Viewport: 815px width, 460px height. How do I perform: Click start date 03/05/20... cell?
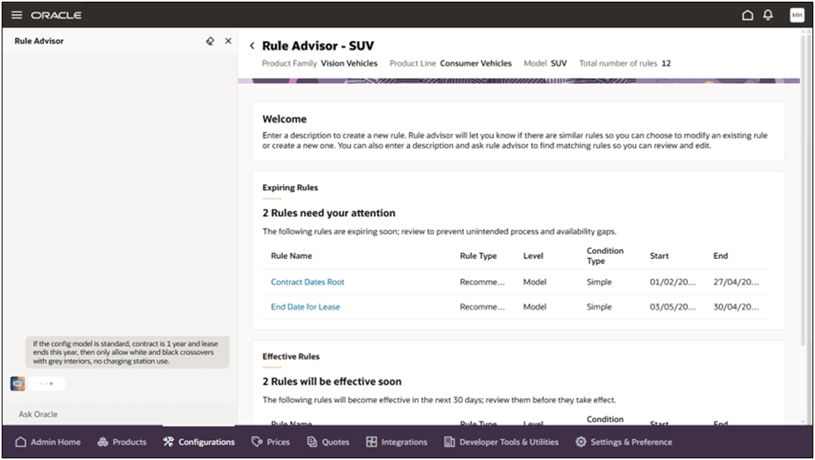672,306
